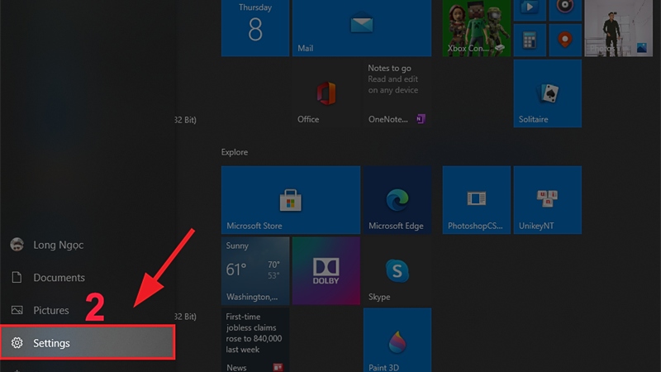The image size is (661, 372).
Task: Open the Documents folder shortcut
Action: (88, 277)
